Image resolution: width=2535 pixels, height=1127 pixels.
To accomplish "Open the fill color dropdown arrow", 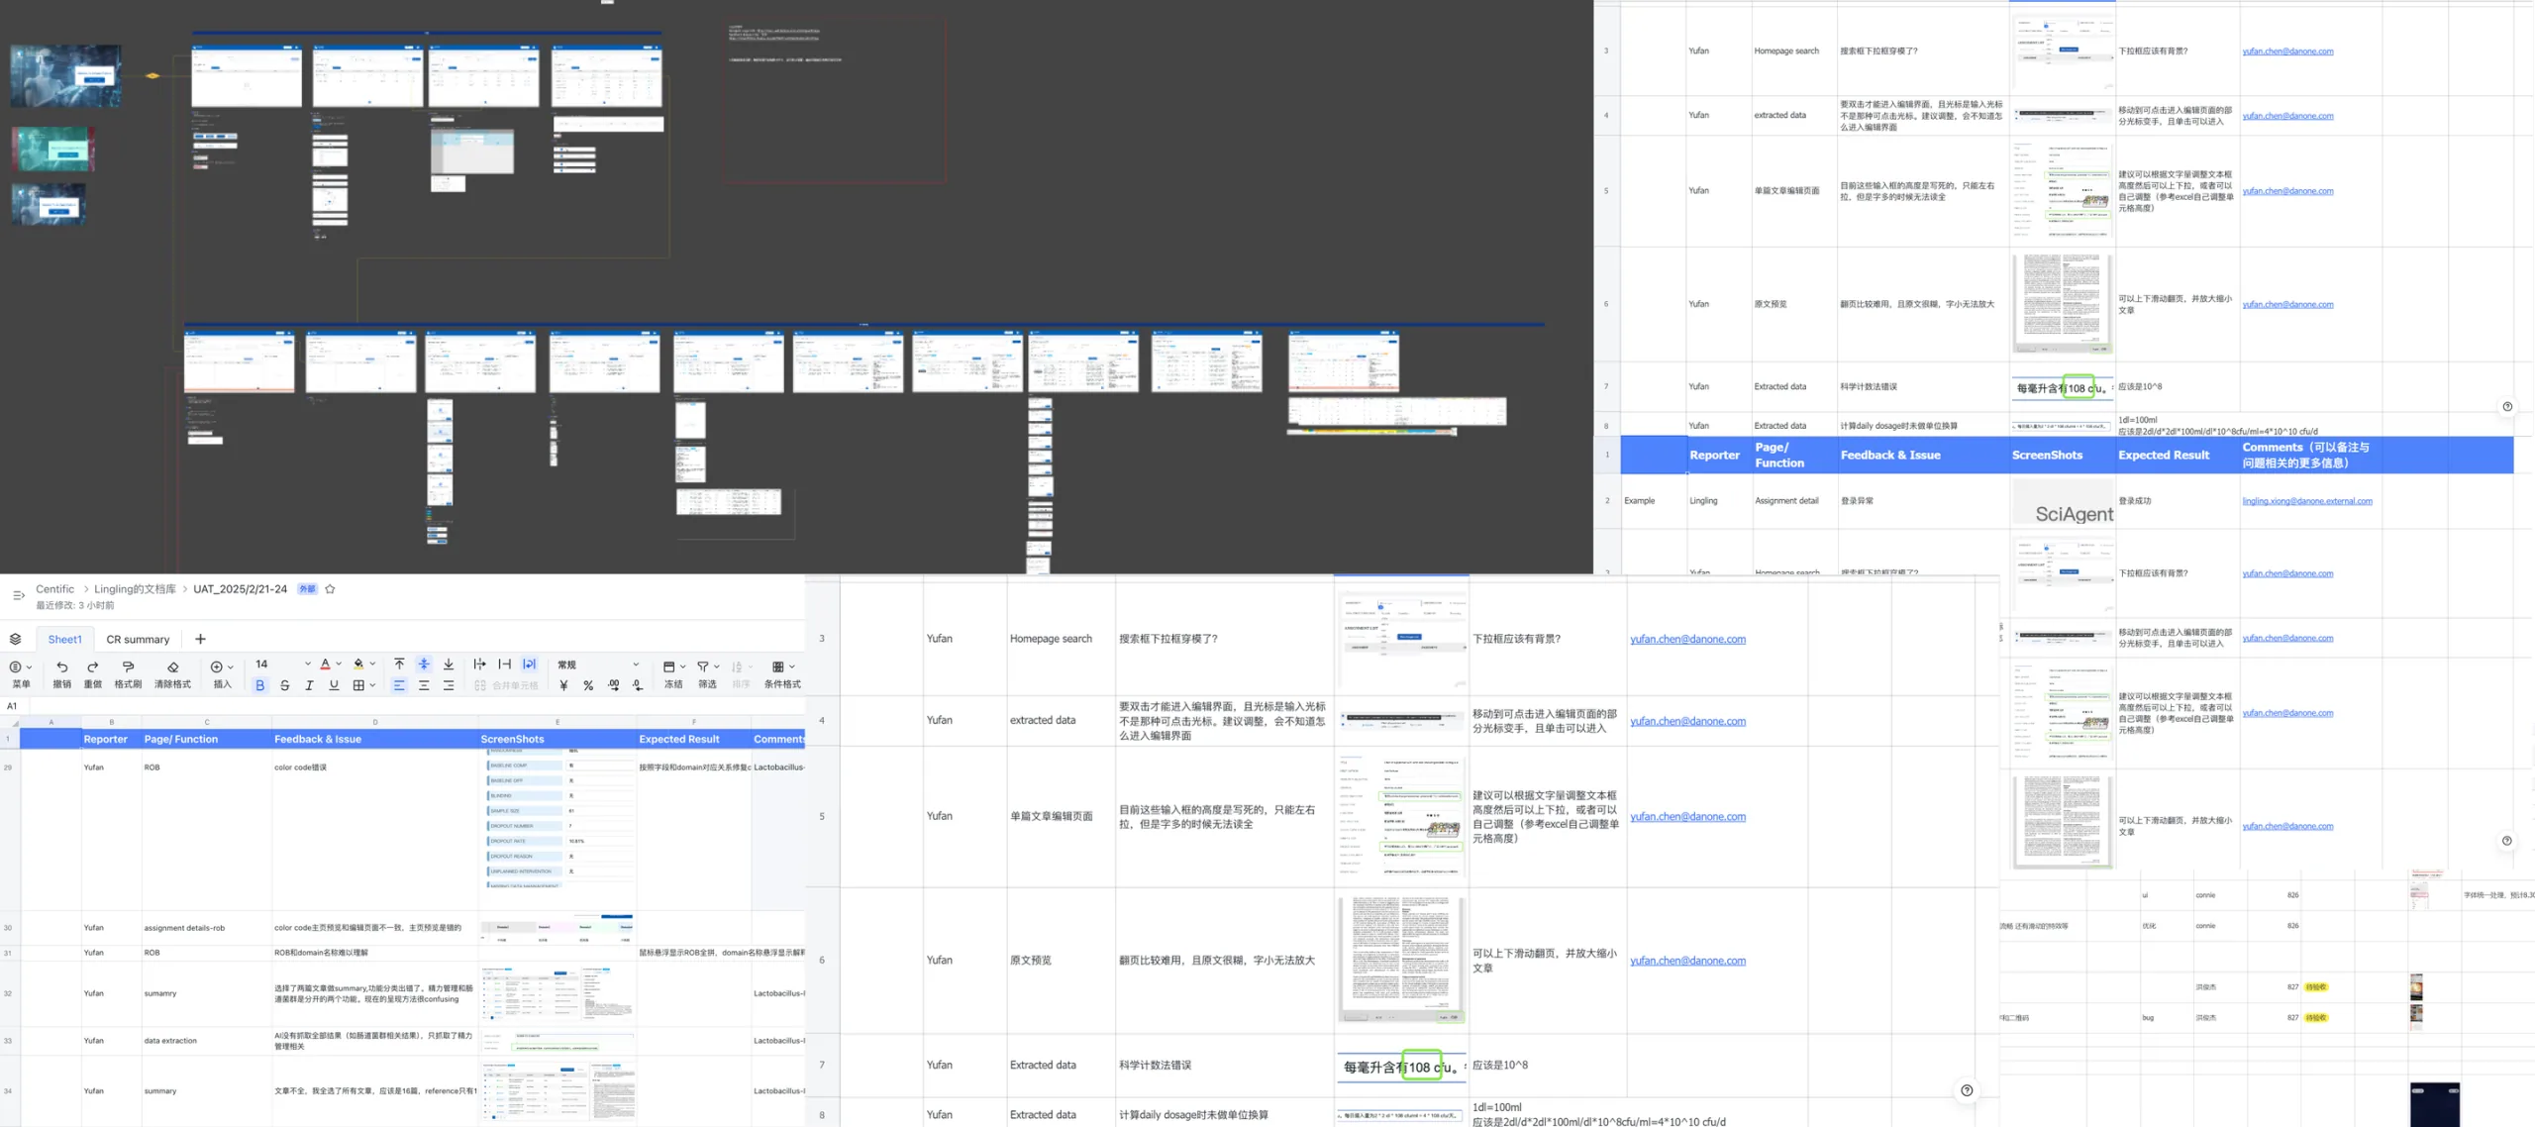I will click(x=372, y=665).
